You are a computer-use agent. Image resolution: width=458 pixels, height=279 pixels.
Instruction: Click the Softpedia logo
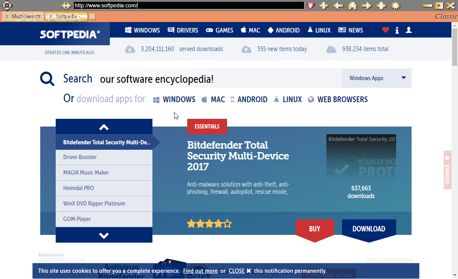pyautogui.click(x=70, y=34)
